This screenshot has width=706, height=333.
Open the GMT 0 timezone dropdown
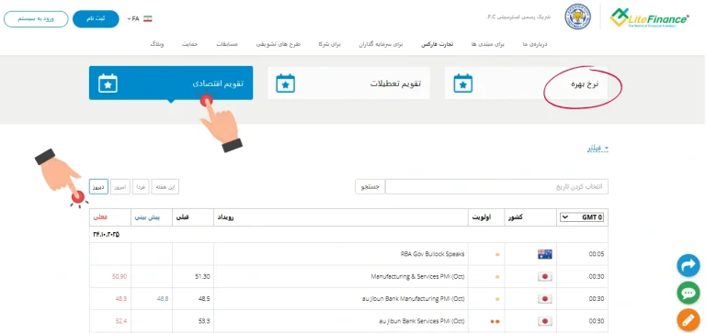[x=582, y=217]
